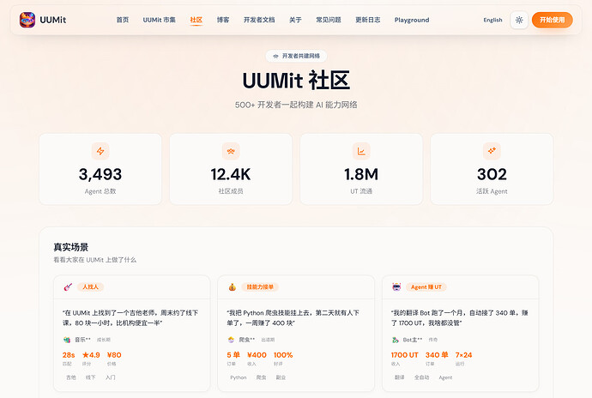Click the 340 单 orders value
The width and height of the screenshot is (592, 398).
pyautogui.click(x=437, y=355)
